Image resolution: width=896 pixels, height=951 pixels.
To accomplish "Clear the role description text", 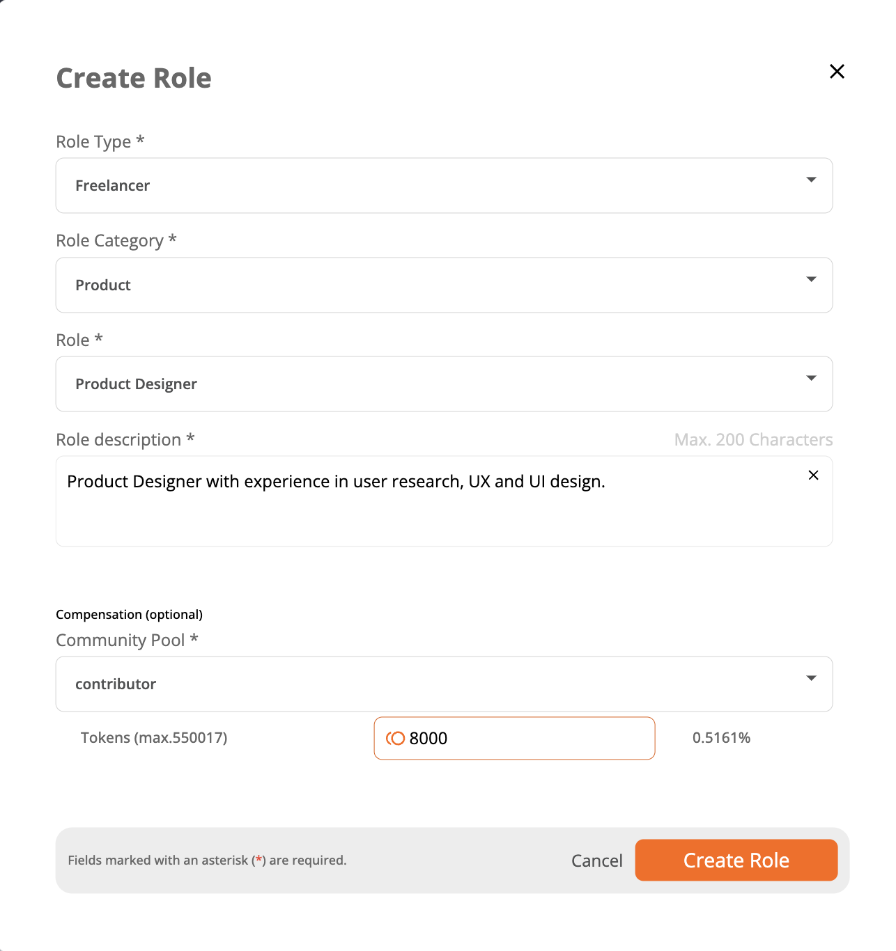I will tap(813, 475).
